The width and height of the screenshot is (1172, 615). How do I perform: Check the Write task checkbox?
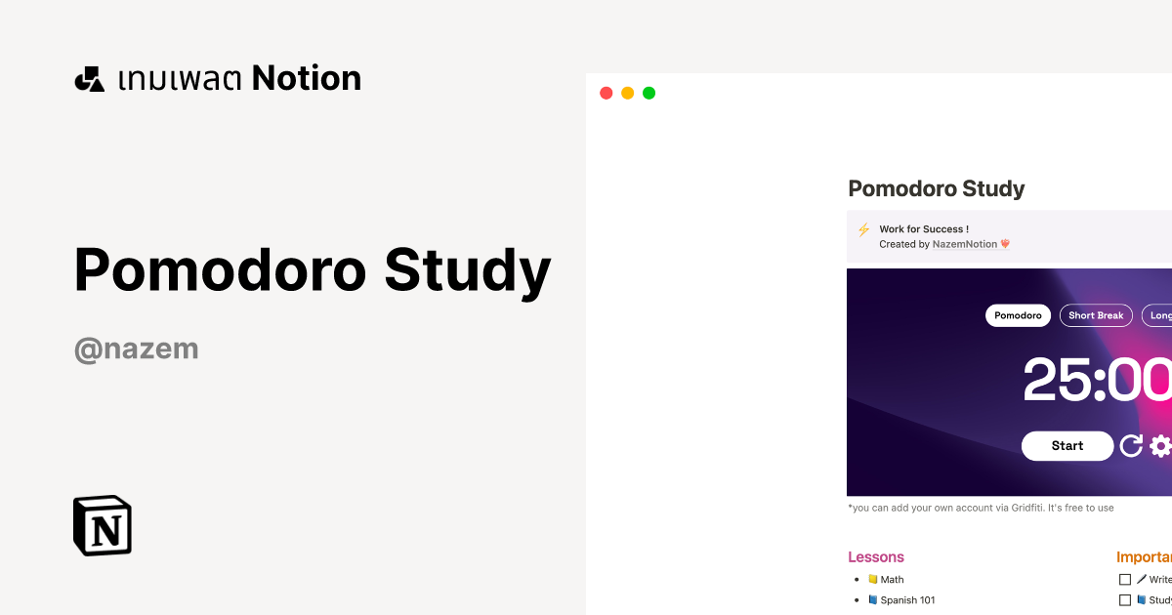point(1124,579)
